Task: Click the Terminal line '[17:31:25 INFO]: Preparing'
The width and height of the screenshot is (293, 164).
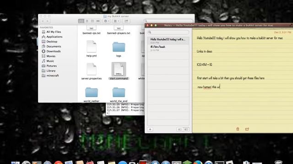Action: 125,104
